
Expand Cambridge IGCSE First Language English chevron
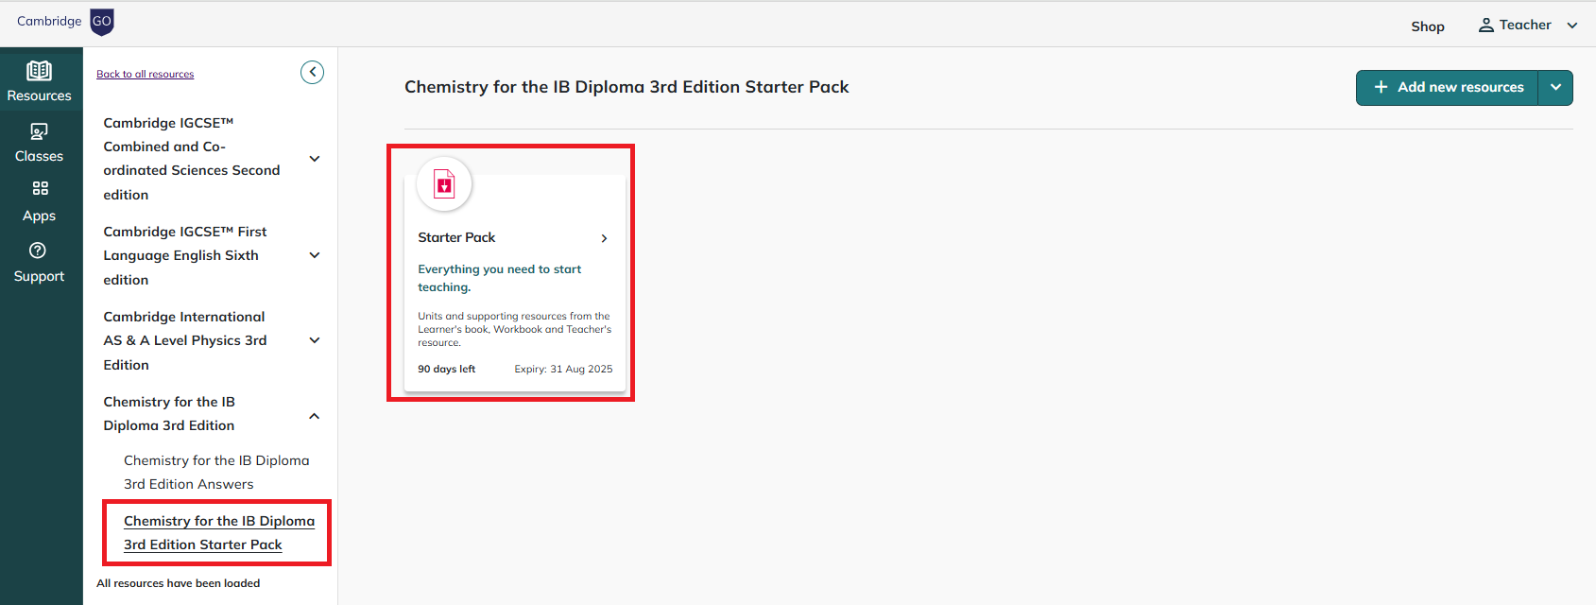(315, 255)
